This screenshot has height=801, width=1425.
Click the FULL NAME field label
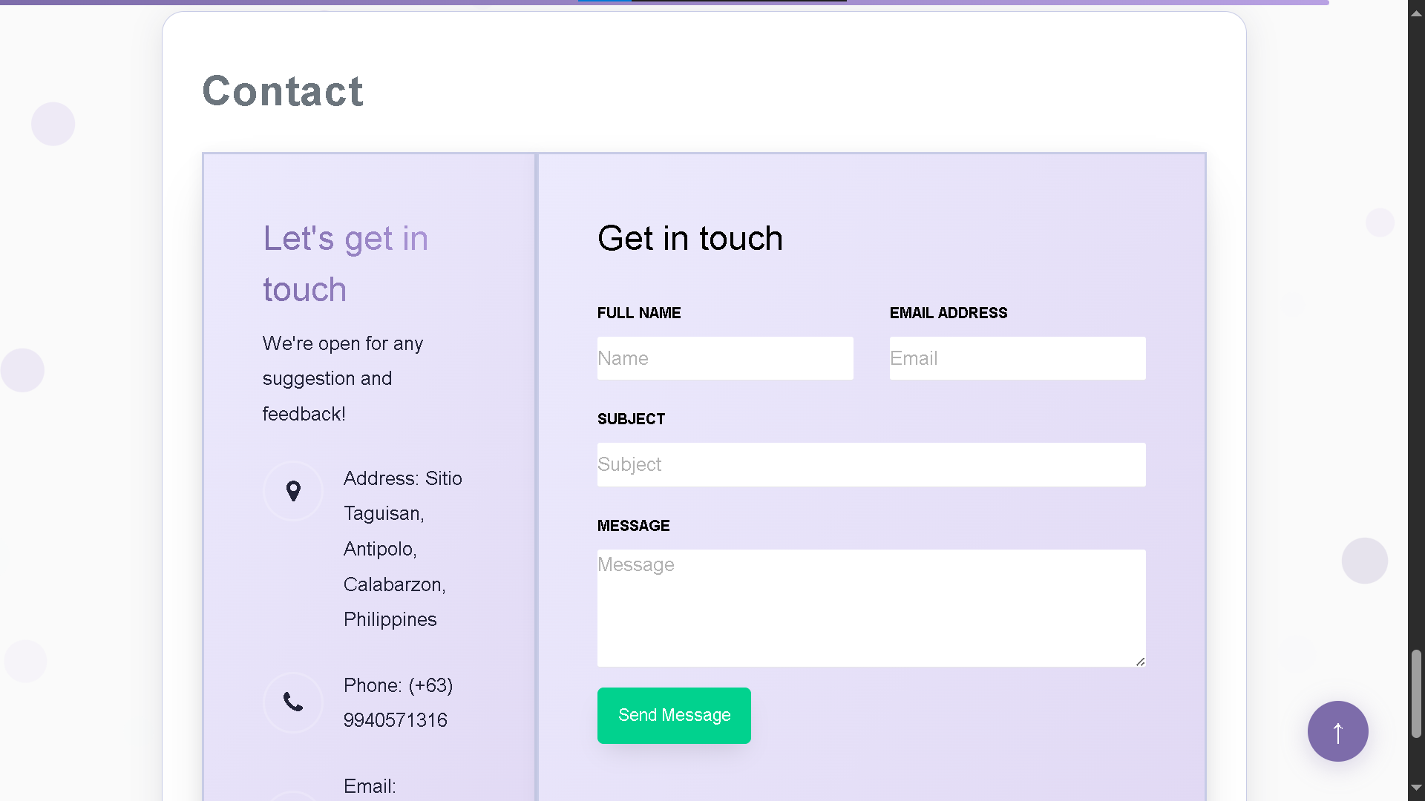[639, 312]
